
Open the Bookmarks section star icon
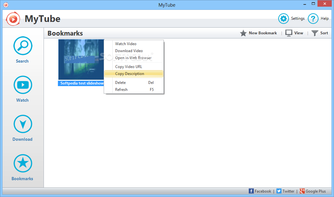pos(23,163)
